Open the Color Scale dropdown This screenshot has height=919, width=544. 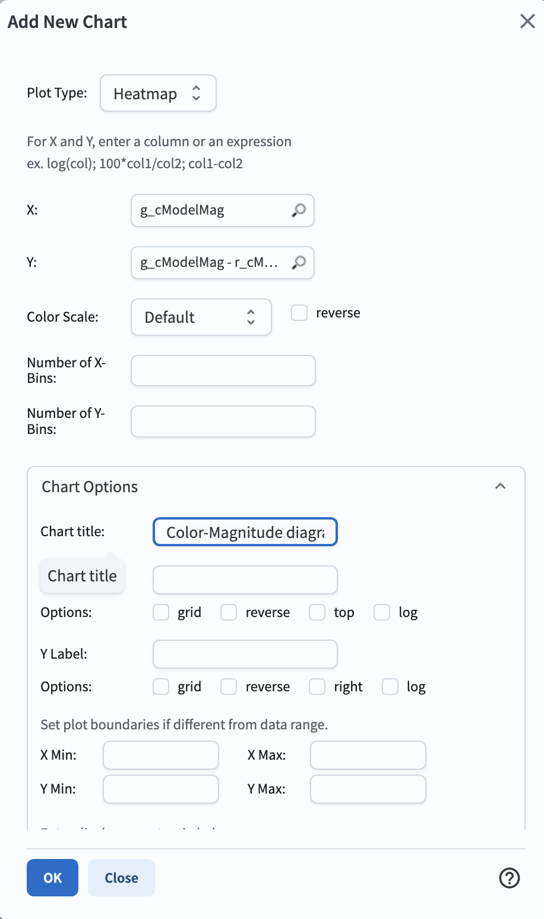coord(201,317)
